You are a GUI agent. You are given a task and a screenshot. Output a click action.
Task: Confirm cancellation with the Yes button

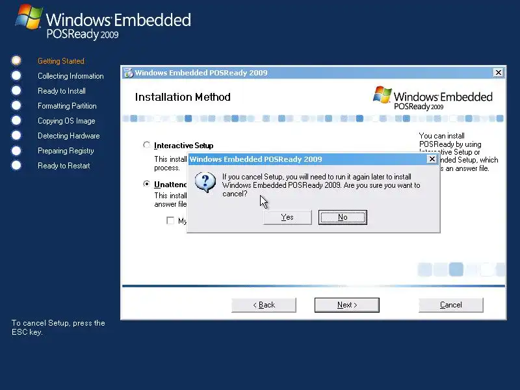coord(287,217)
